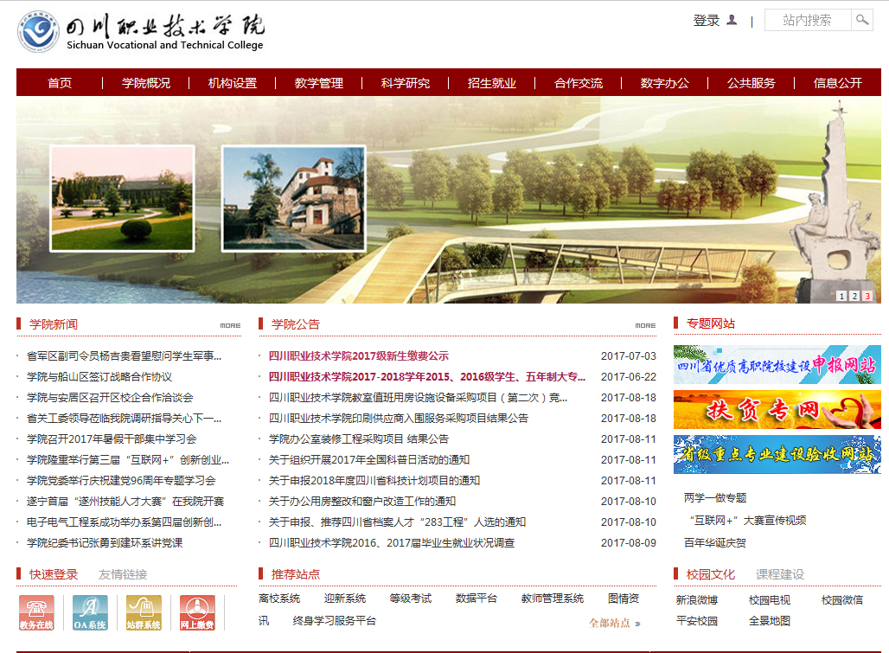Open the 2017级新生缴费公示 announcement
The height and width of the screenshot is (653, 889).
pos(358,355)
